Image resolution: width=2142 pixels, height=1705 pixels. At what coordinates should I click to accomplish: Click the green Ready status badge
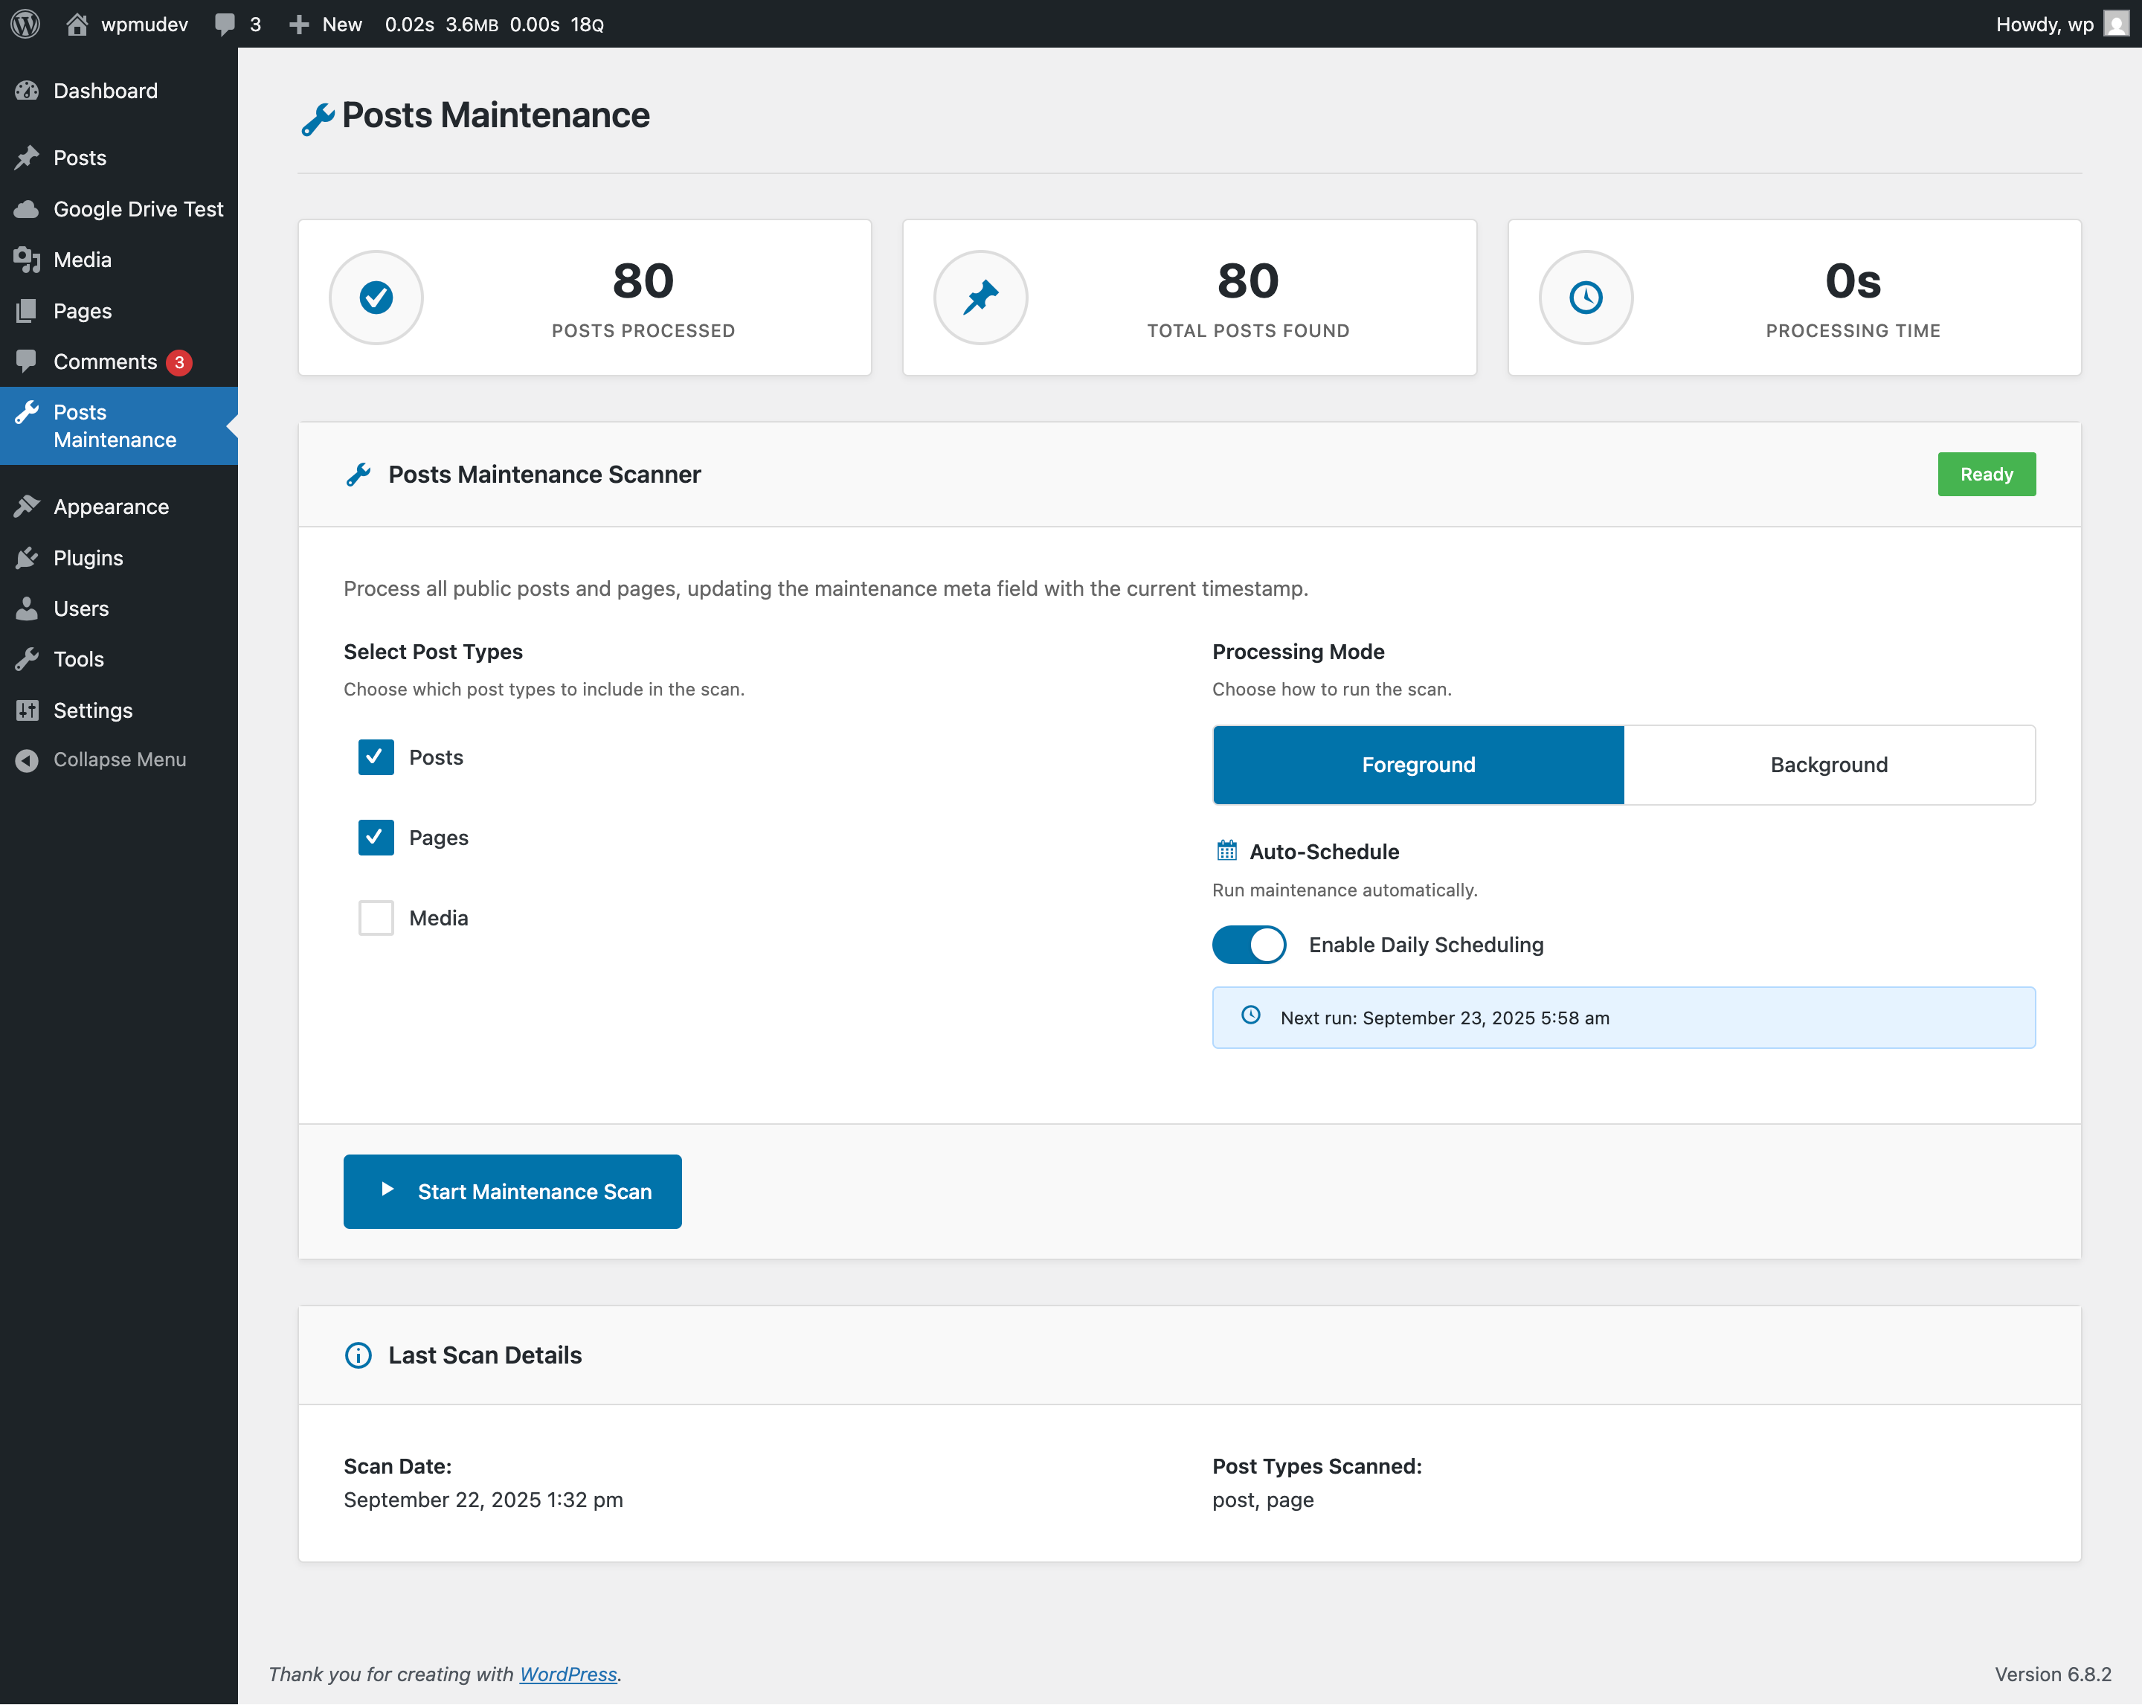click(1986, 474)
